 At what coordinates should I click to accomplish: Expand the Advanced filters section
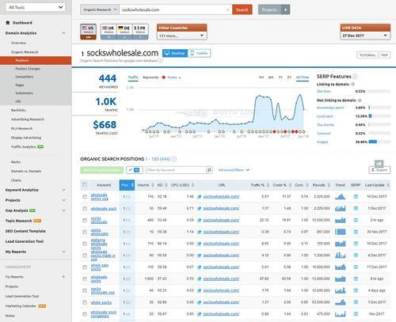(234, 170)
